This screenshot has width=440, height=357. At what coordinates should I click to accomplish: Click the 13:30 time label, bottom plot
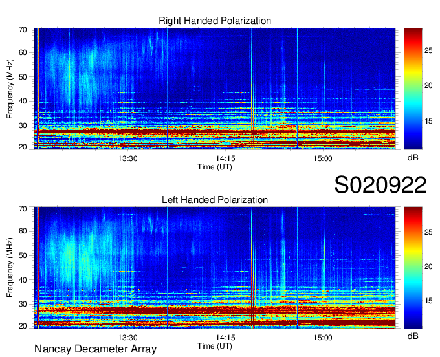point(127,338)
